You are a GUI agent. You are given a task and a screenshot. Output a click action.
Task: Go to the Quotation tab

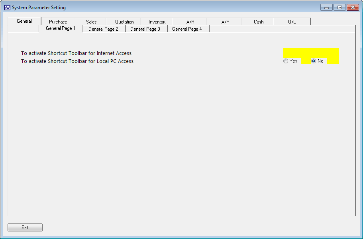124,22
